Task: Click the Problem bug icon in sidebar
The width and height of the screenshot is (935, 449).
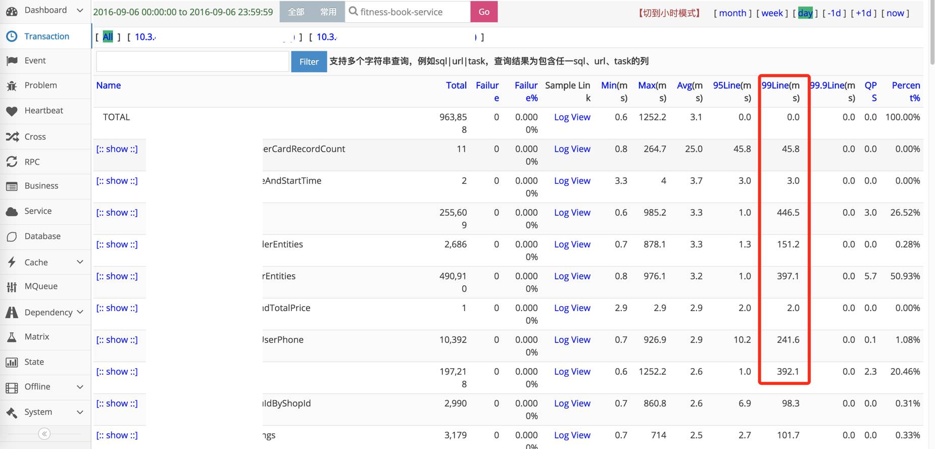Action: [x=12, y=86]
